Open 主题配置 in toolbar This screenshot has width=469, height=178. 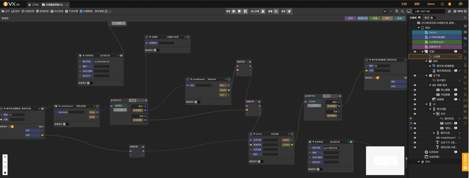86,11
